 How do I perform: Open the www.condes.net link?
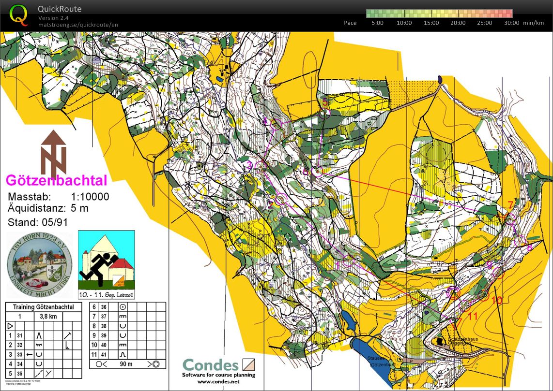pos(218,382)
